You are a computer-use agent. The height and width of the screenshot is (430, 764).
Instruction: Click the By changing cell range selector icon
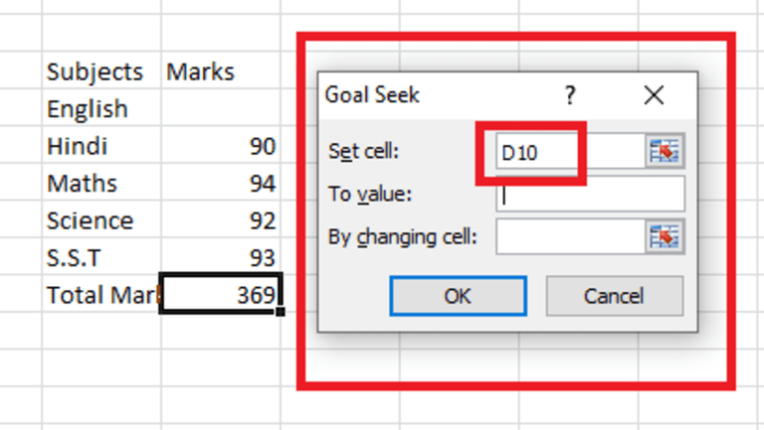coord(664,236)
